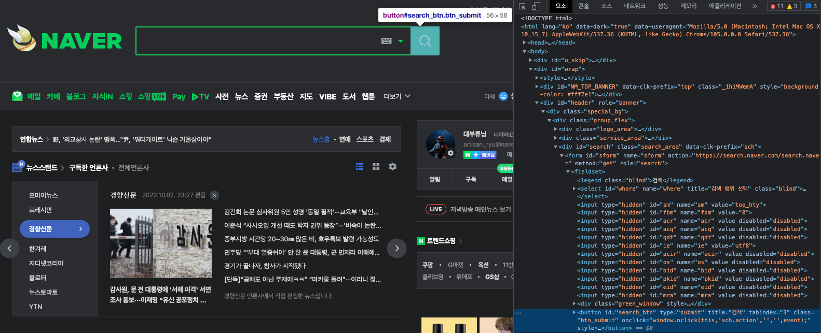Click previous arrow in newsstand carousel
This screenshot has width=821, height=333.
(x=9, y=249)
